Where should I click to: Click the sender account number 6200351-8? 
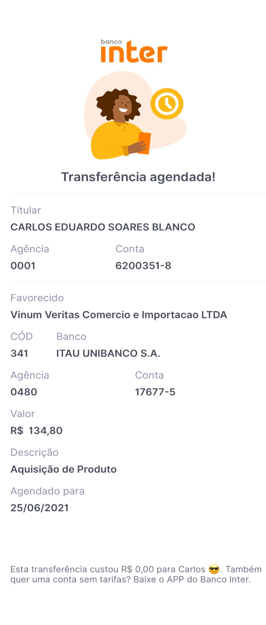[x=143, y=266]
